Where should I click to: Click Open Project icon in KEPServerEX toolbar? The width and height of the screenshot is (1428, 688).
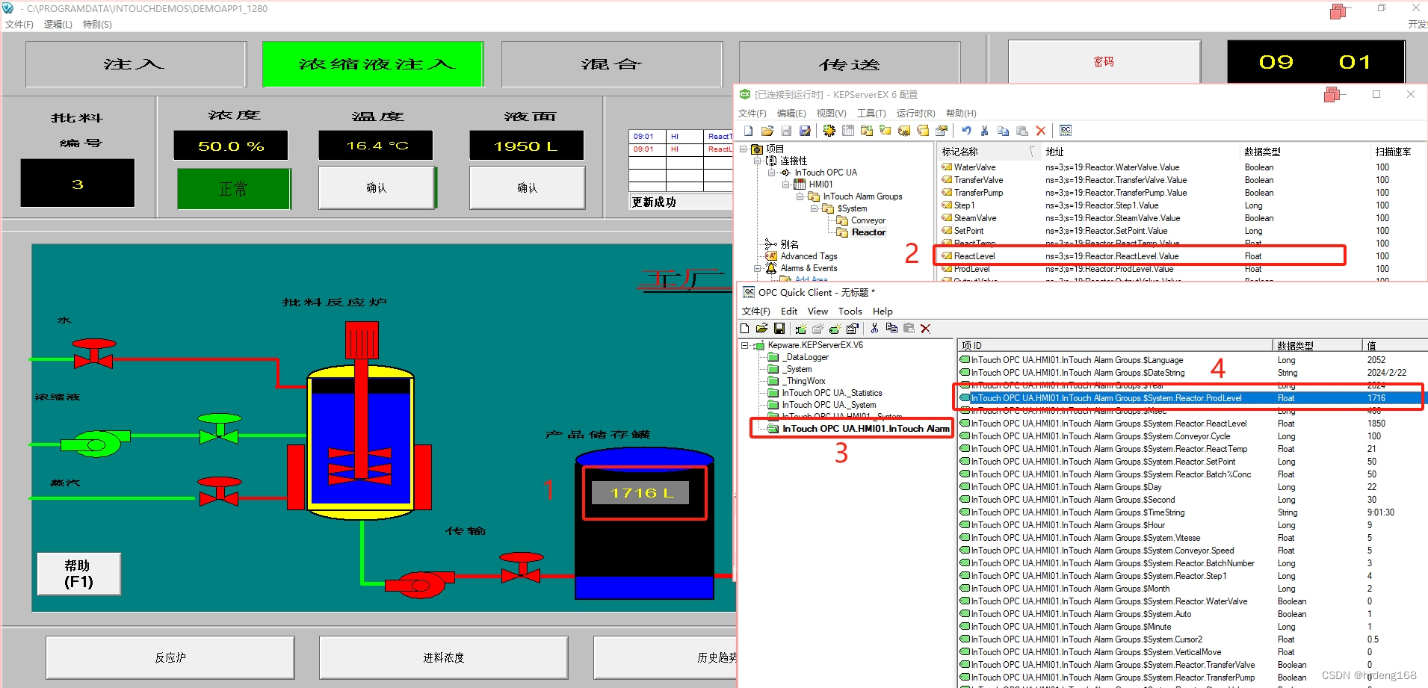tap(767, 131)
